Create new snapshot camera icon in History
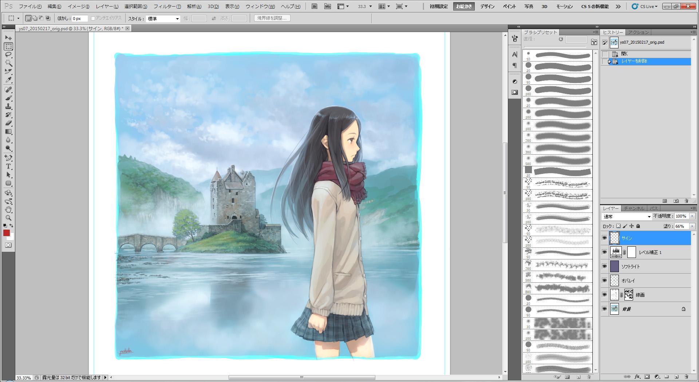This screenshot has width=699, height=382. [676, 201]
